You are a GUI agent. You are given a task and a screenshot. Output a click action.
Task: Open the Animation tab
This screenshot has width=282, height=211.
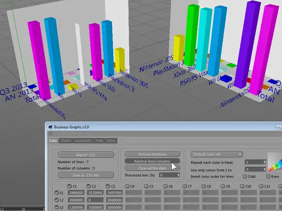[x=83, y=141]
